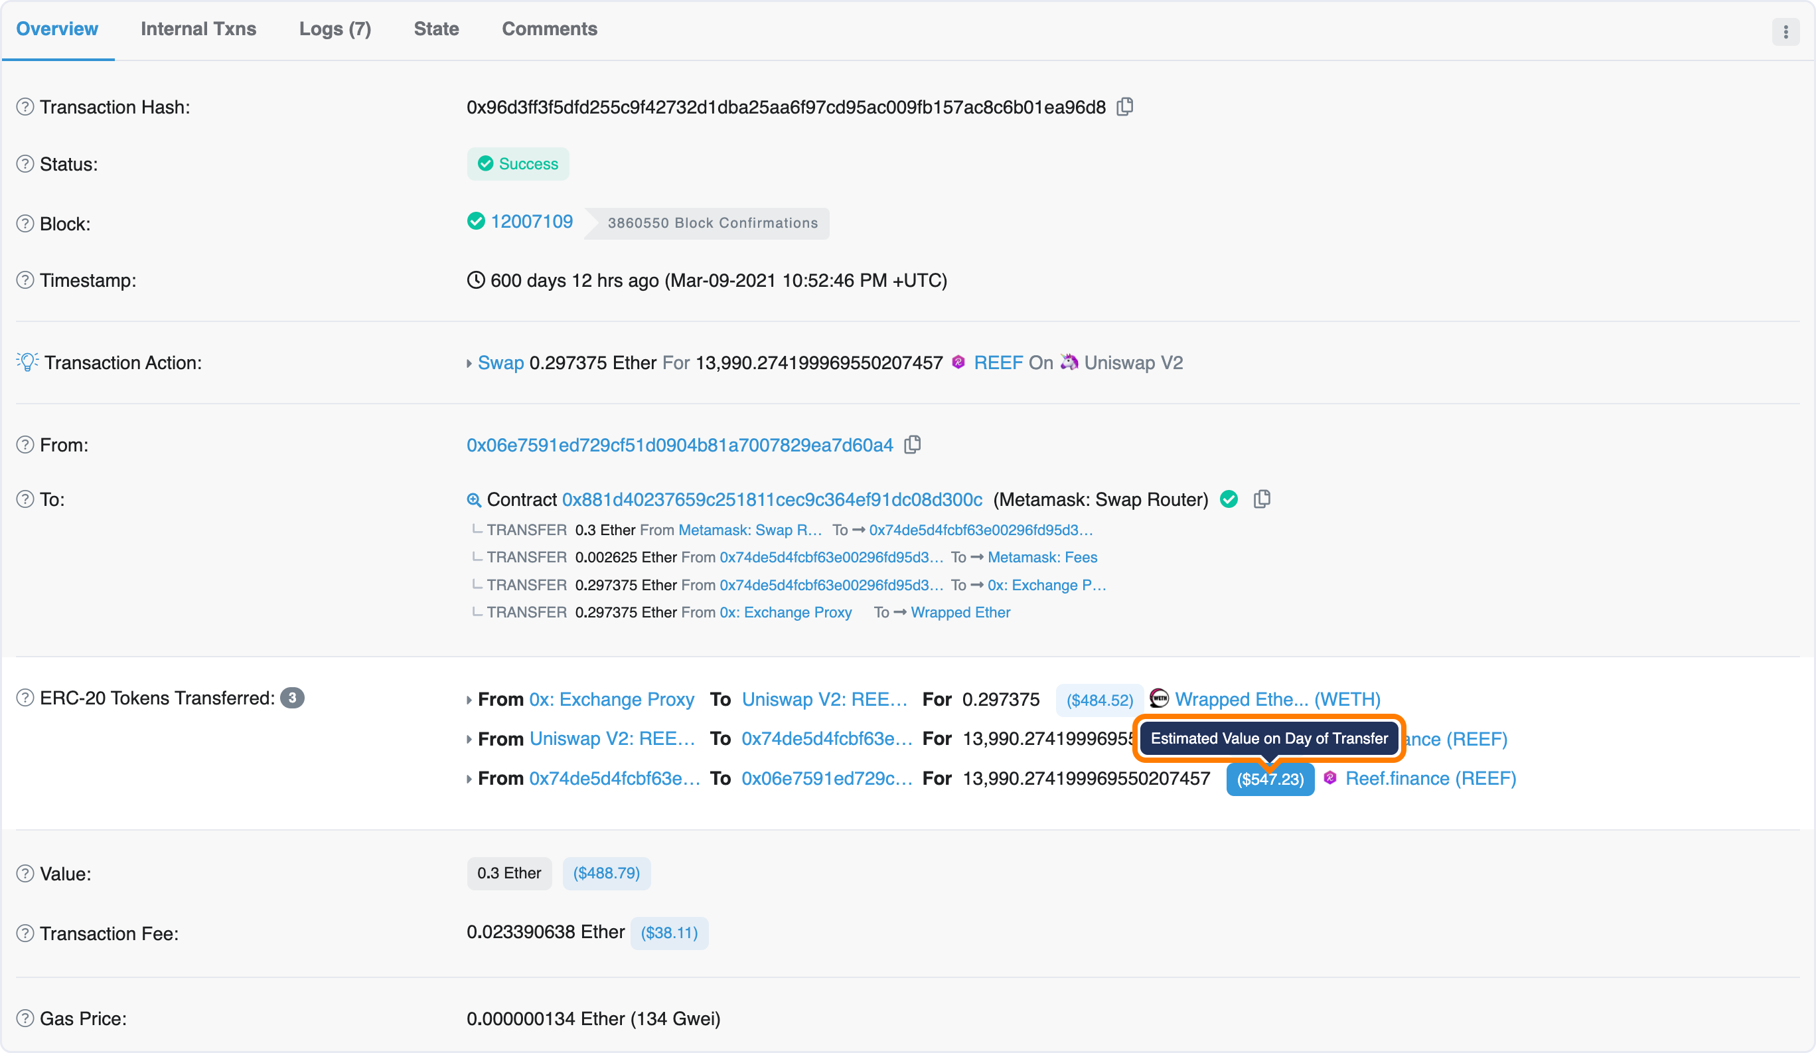This screenshot has height=1053, width=1816.
Task: Click the ($488.79) value badge
Action: pos(606,873)
